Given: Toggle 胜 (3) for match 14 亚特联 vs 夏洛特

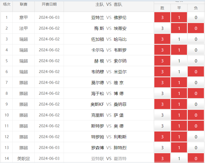Looking at the screenshot, I should (162, 158).
